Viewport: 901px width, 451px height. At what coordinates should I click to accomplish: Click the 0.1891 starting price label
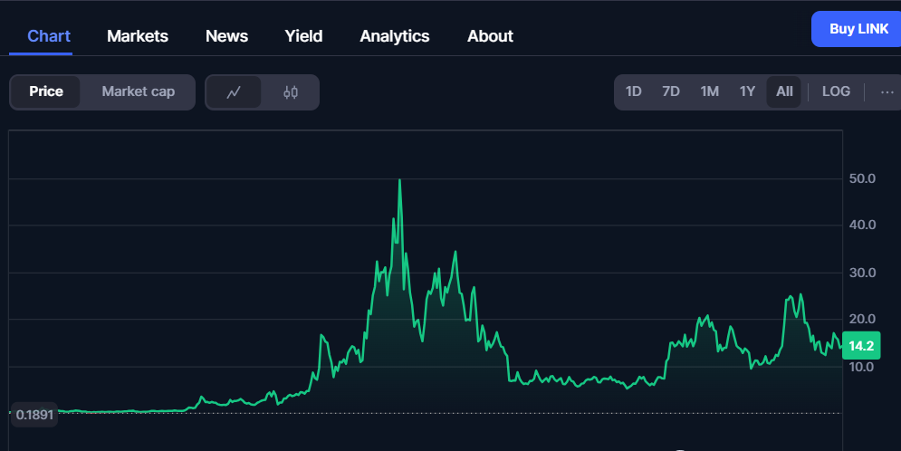click(x=34, y=415)
